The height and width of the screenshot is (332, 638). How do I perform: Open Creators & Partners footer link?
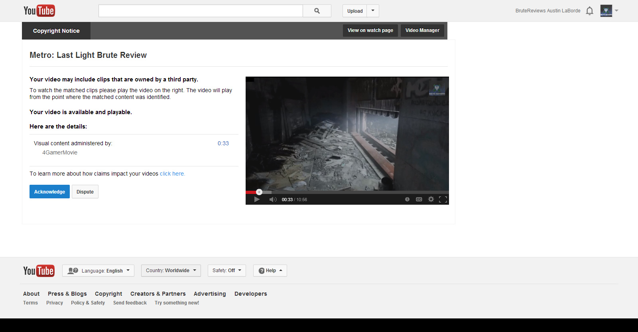pos(158,294)
